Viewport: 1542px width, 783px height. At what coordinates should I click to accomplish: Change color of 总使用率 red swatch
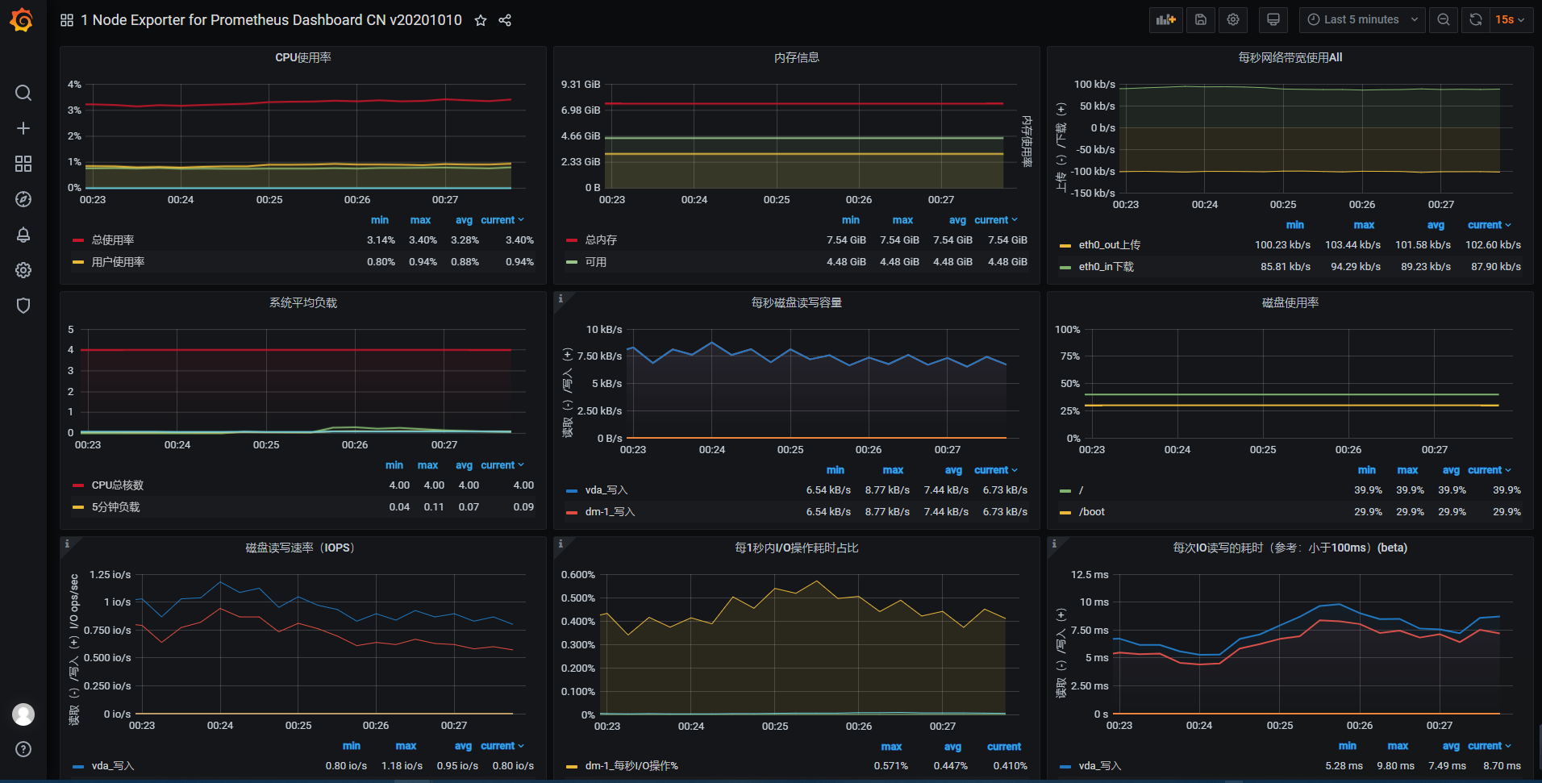(x=78, y=240)
